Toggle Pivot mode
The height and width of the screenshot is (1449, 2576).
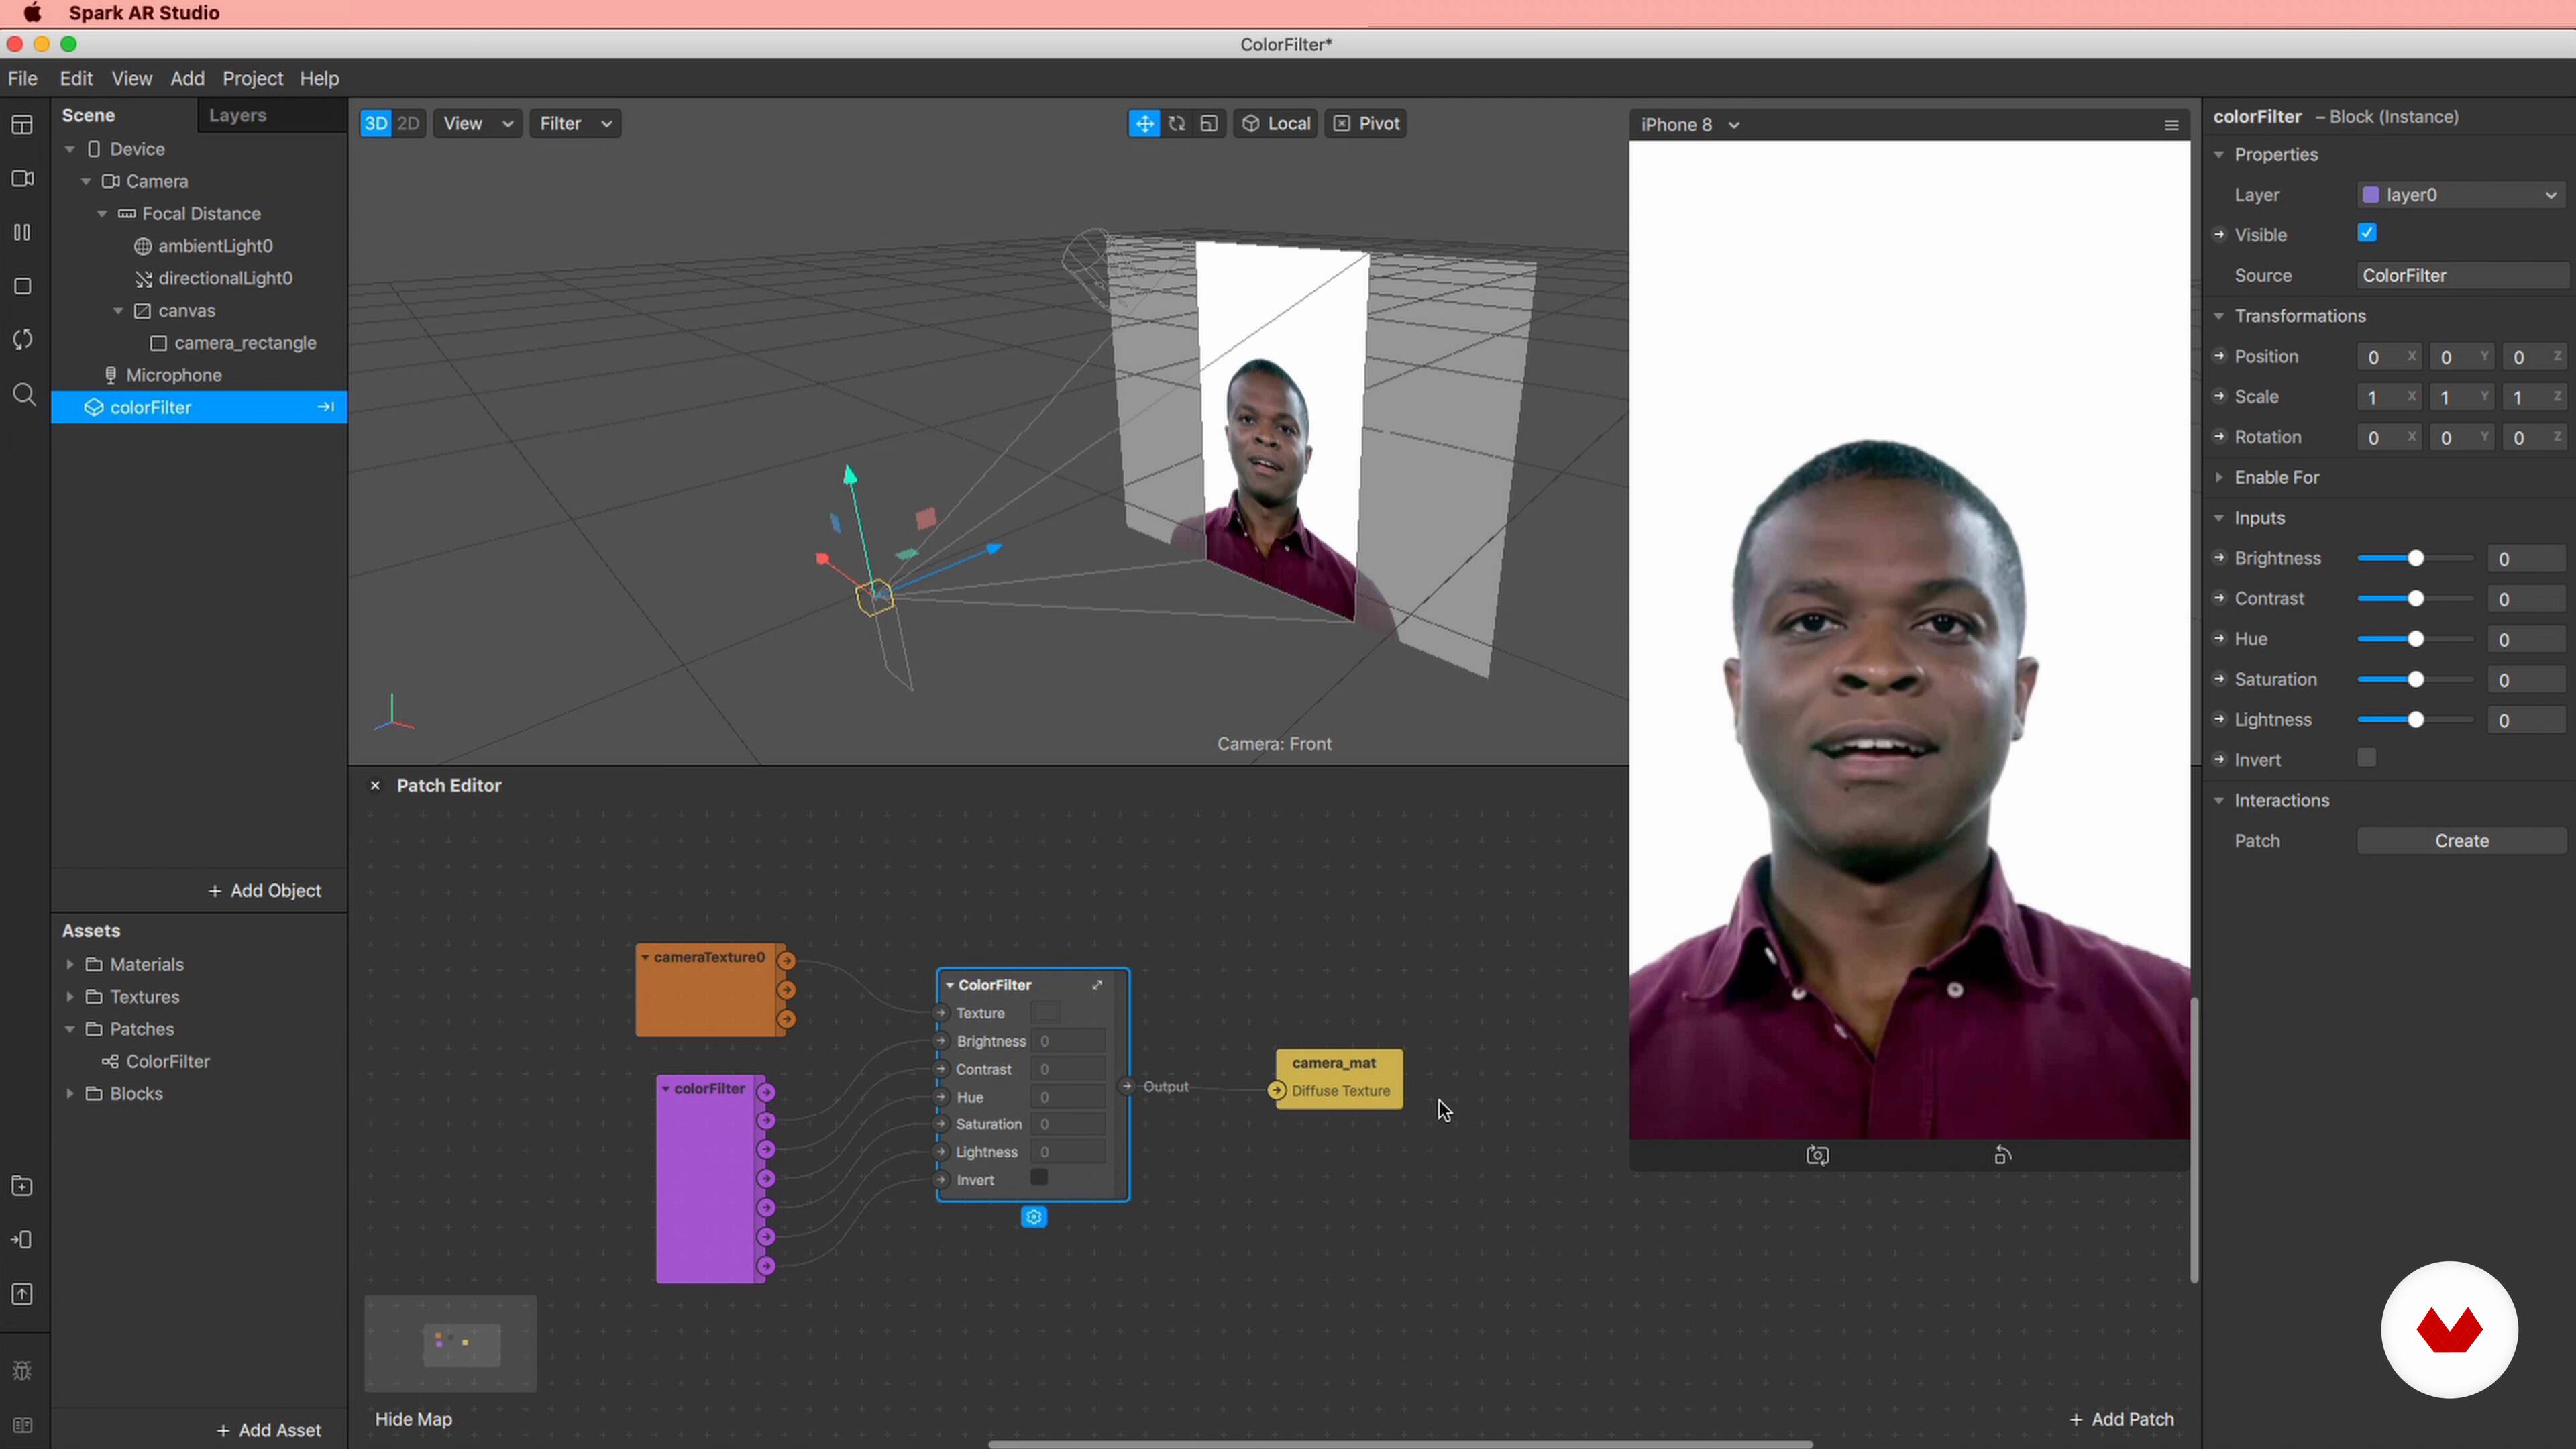[x=1366, y=124]
